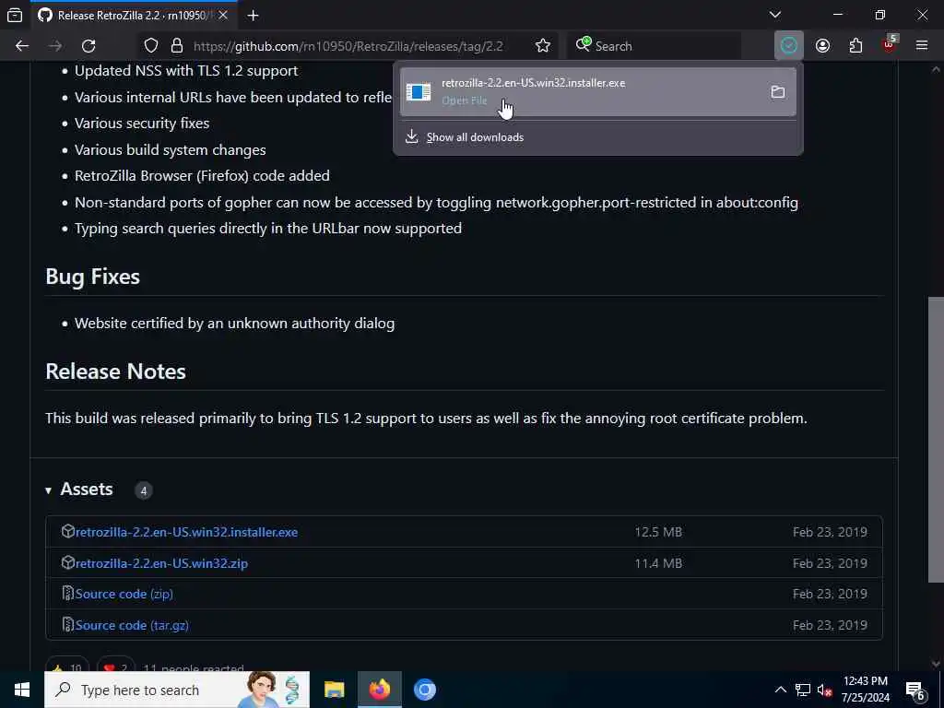This screenshot has width=944, height=708.
Task: Show the installer in its folder
Action: click(778, 91)
